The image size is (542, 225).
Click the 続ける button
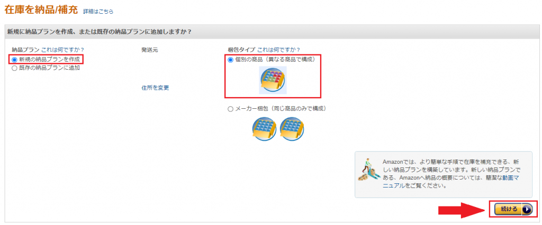(513, 209)
